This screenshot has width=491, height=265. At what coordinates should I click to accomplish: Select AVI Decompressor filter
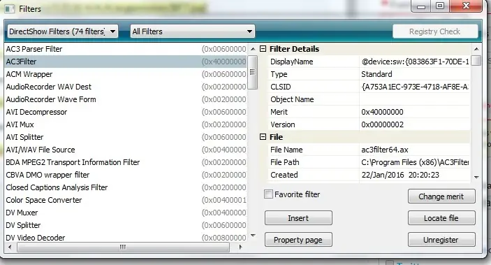click(126, 112)
